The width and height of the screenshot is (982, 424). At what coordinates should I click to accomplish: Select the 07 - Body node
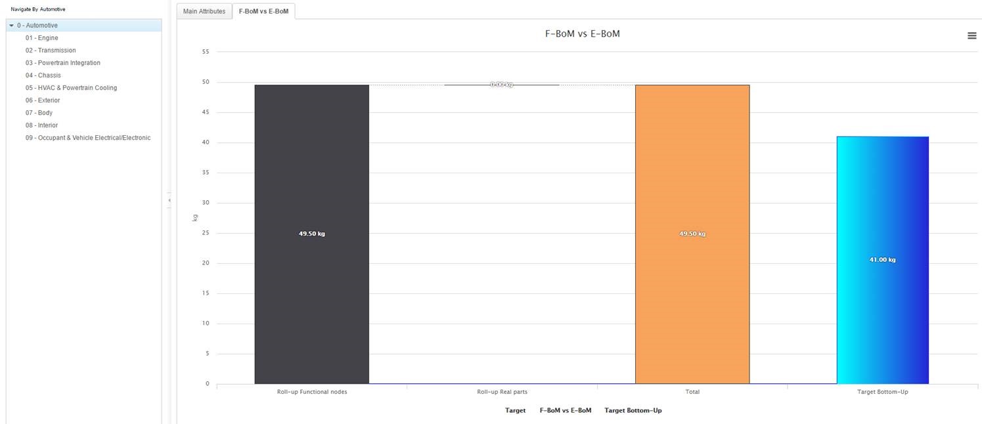click(x=39, y=113)
